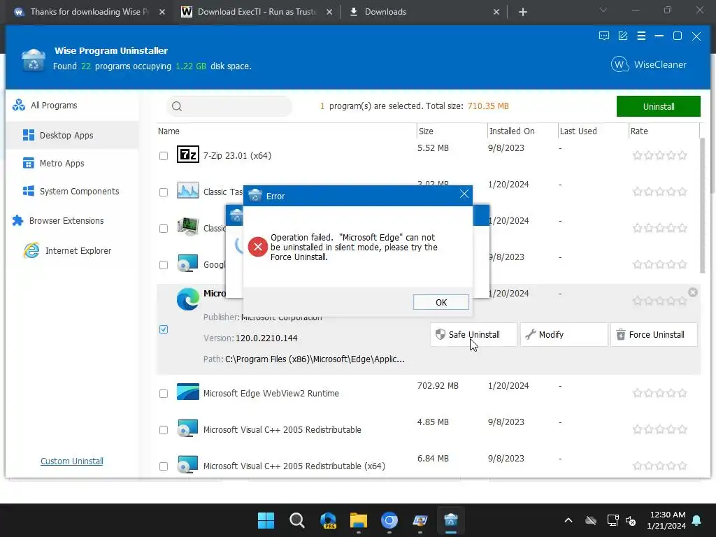
Task: Tick Visual C++ 2005 Redistributable (x64) checkbox
Action: pyautogui.click(x=164, y=466)
